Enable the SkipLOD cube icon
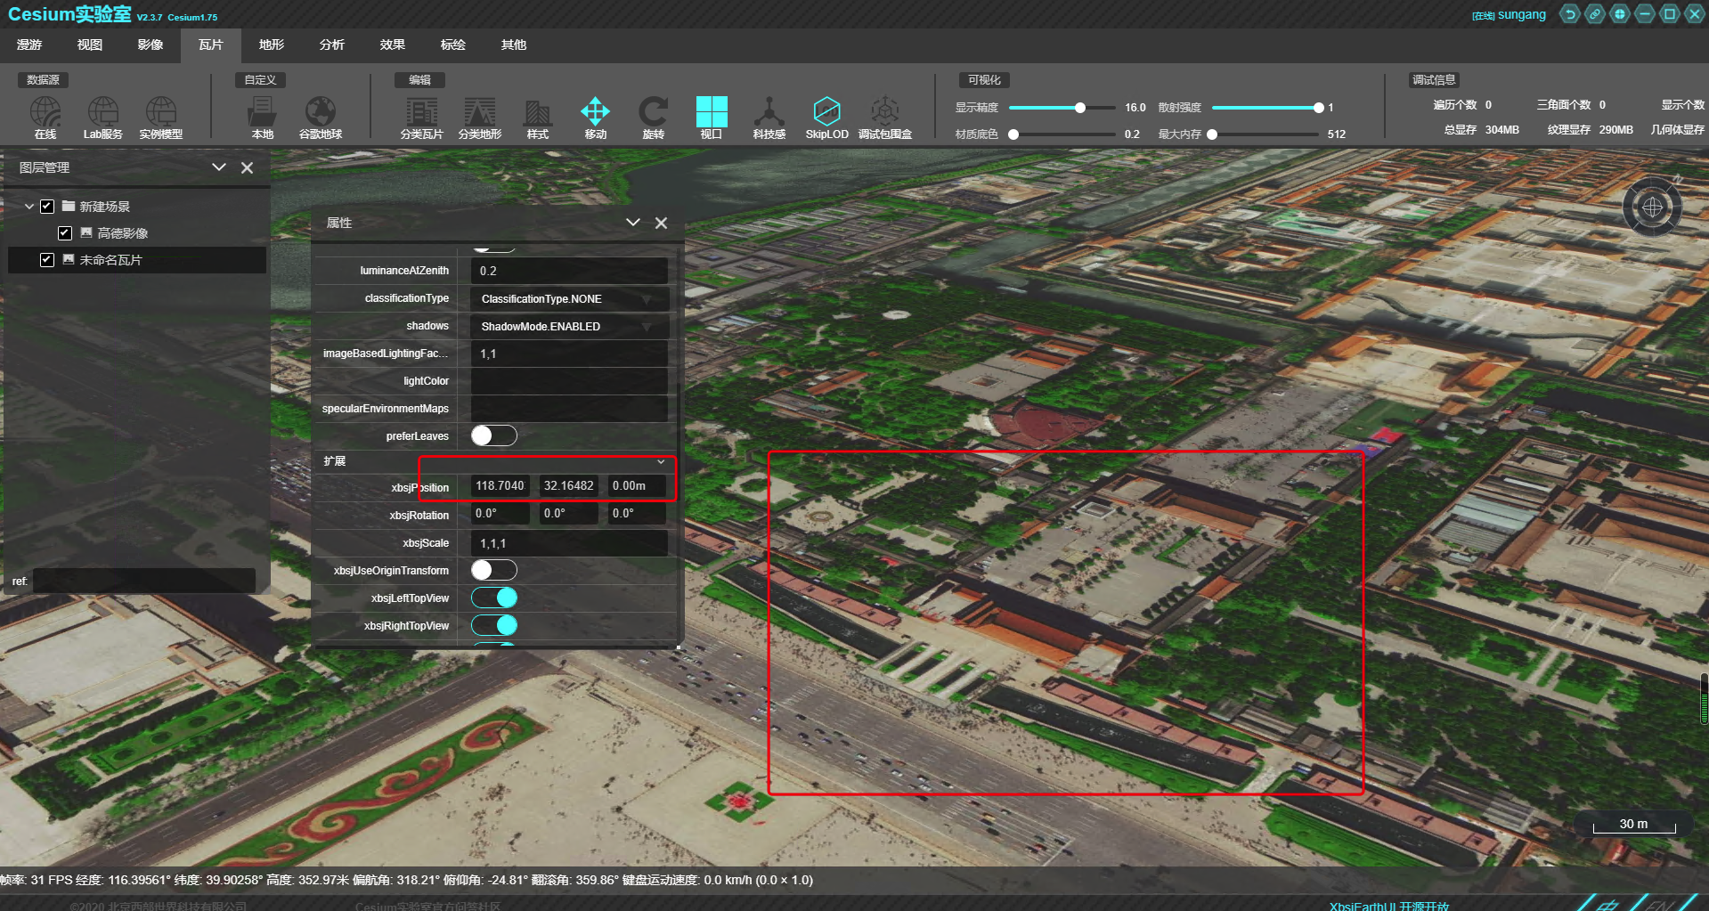The width and height of the screenshot is (1709, 911). [826, 113]
